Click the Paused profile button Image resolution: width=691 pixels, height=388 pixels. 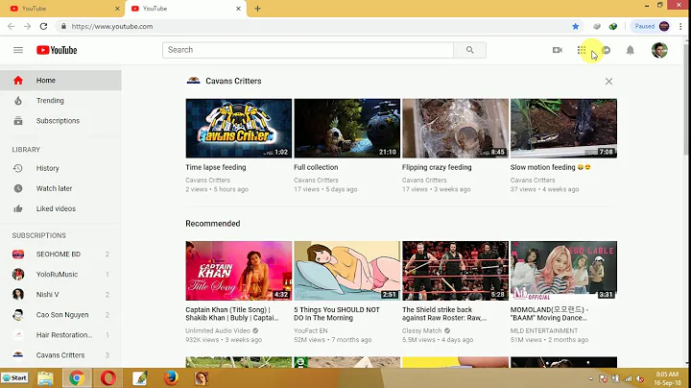652,27
